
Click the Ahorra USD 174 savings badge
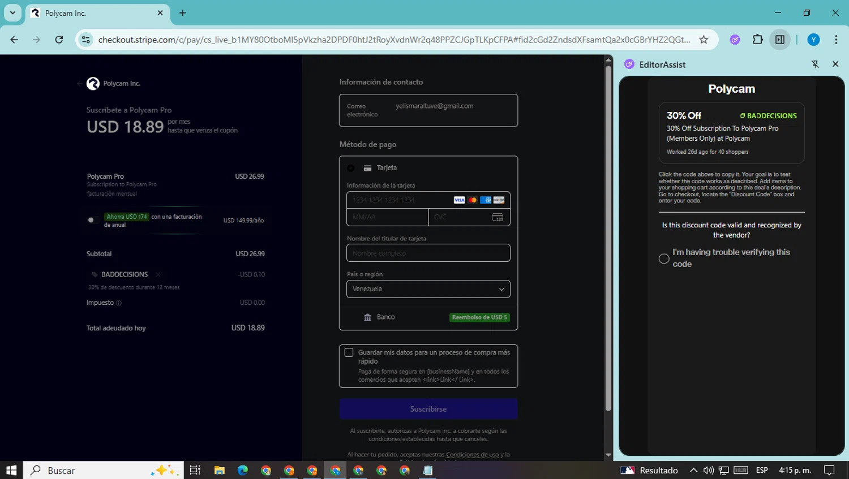click(127, 217)
